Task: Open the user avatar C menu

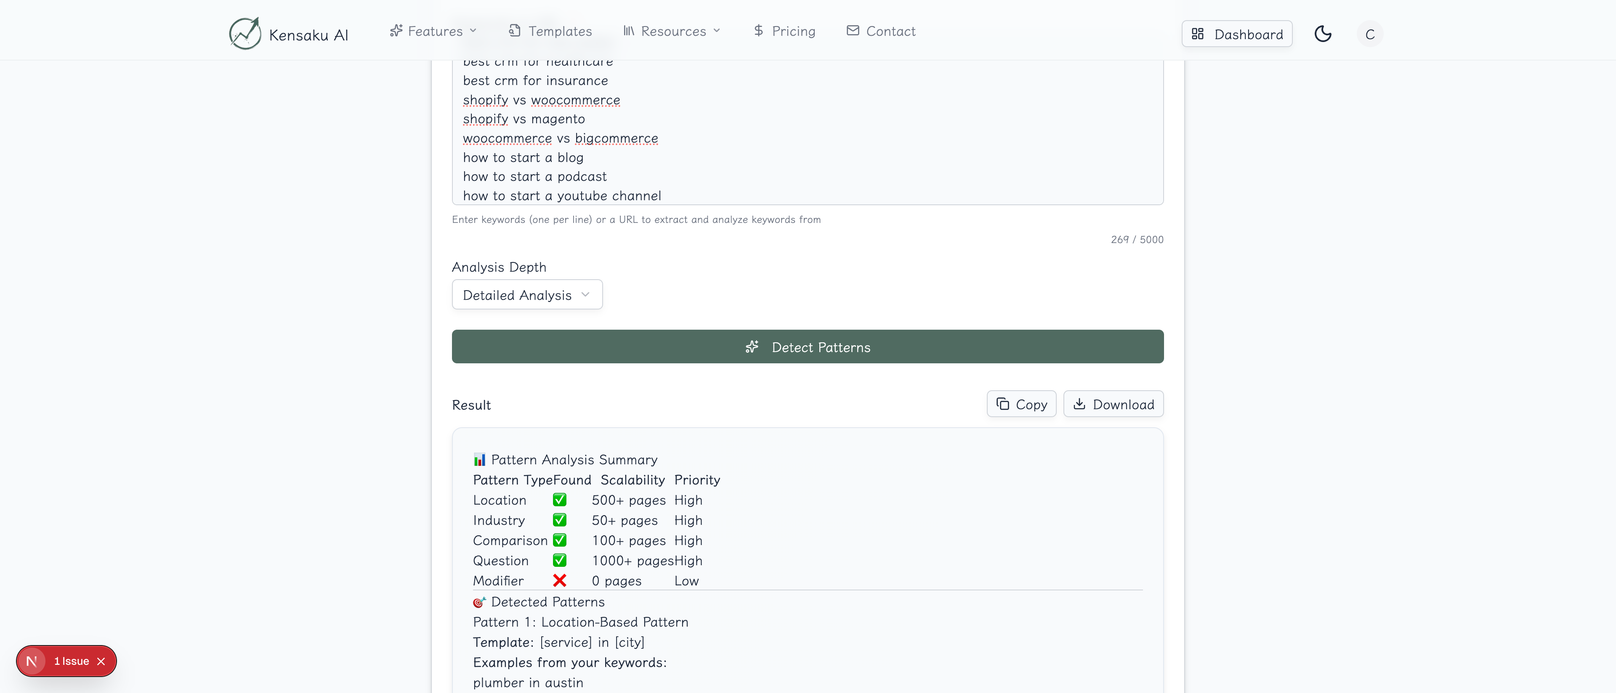Action: coord(1369,34)
